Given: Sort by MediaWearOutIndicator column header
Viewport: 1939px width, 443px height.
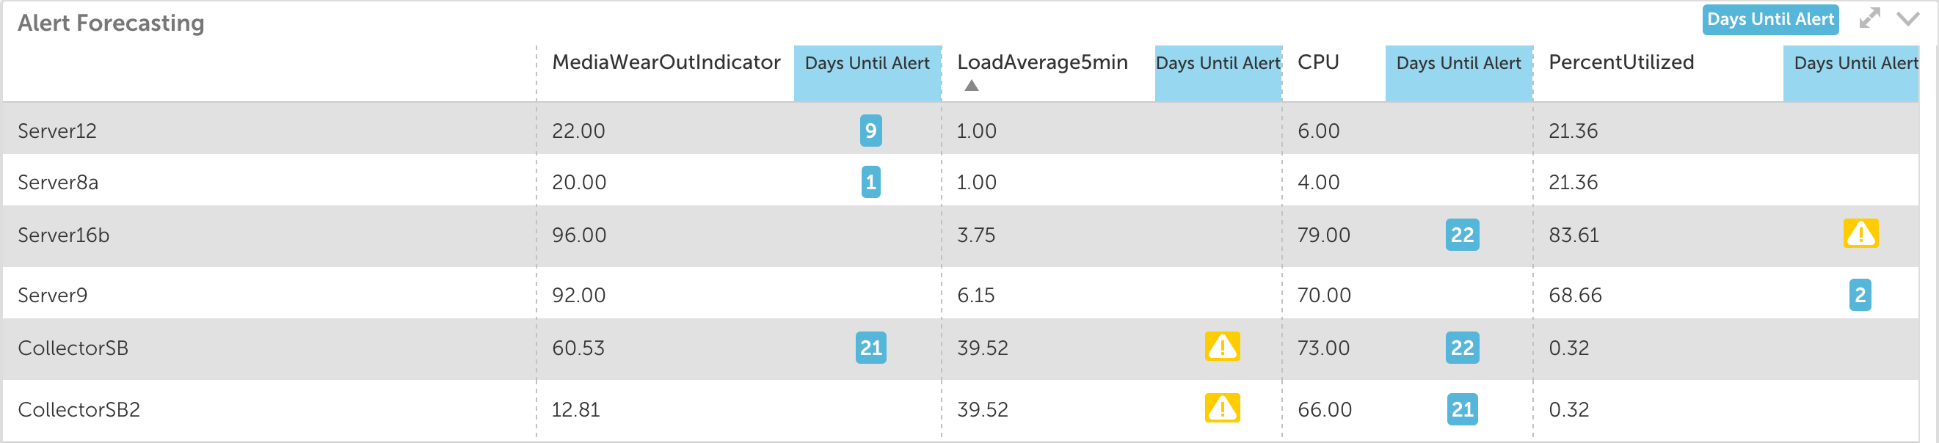Looking at the screenshot, I should click(666, 62).
